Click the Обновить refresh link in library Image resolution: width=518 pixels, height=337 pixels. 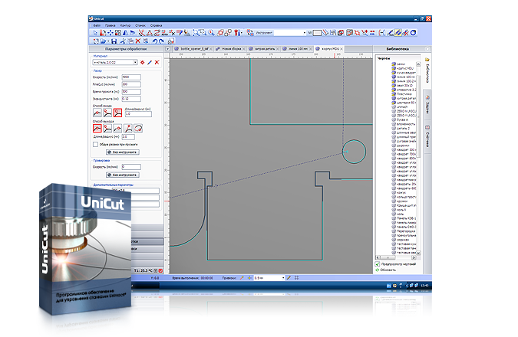pos(385,270)
